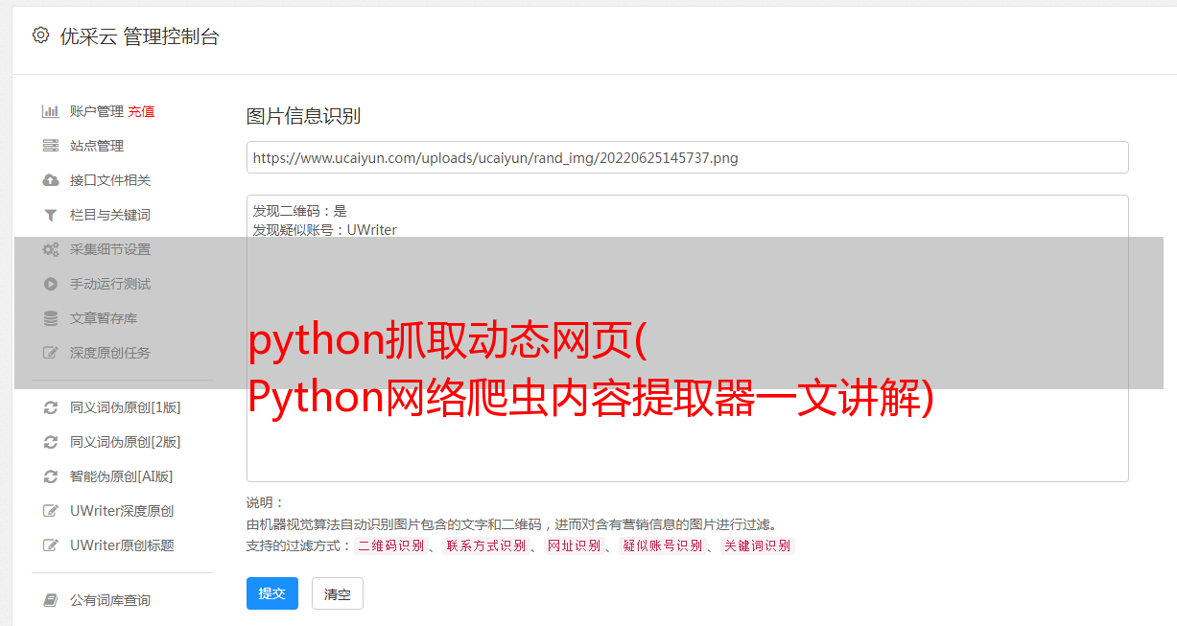This screenshot has height=626, width=1177.
Task: Click the 二维码识别 tag
Action: (x=390, y=545)
